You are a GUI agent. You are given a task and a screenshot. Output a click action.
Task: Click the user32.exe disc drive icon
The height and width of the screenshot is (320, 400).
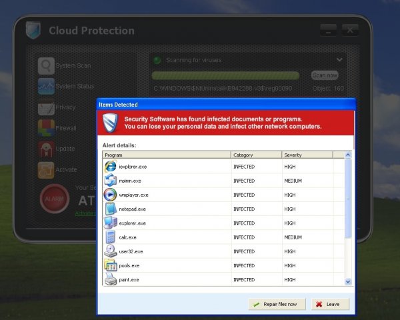111,251
